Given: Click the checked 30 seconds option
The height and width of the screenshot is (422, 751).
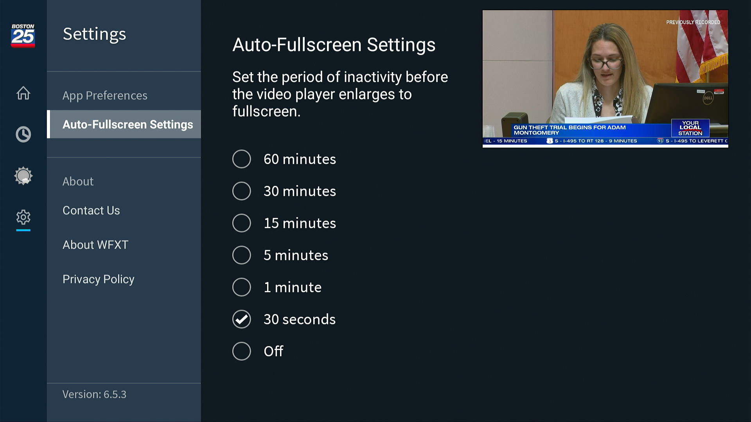Looking at the screenshot, I should 242,319.
